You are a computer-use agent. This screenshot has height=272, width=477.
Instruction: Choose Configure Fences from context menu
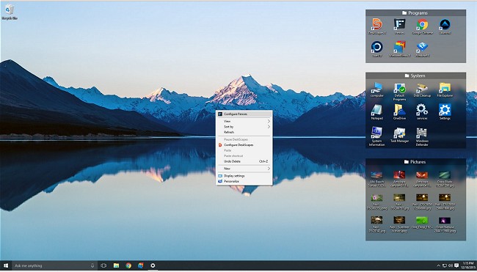tap(244, 114)
